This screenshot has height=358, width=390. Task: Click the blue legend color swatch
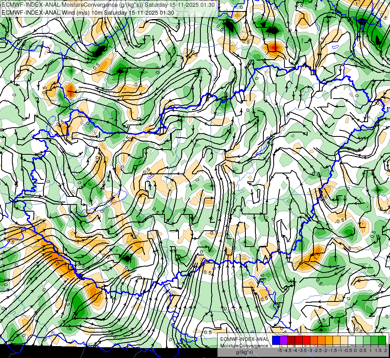coord(276,340)
